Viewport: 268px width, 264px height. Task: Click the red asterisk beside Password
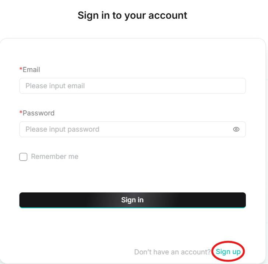[x=21, y=113]
